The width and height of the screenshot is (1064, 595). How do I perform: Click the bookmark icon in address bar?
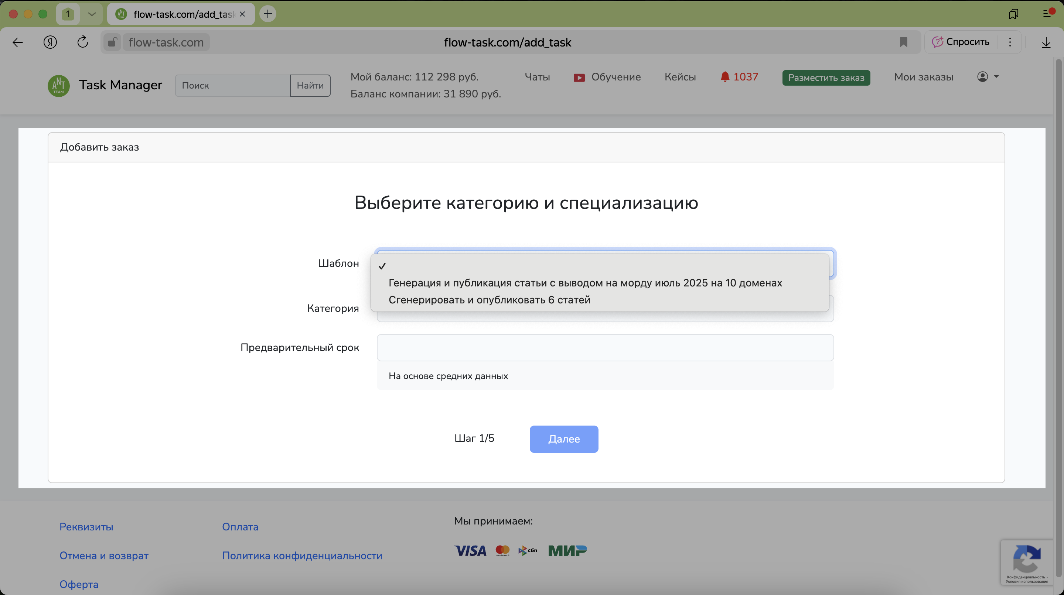pyautogui.click(x=903, y=42)
